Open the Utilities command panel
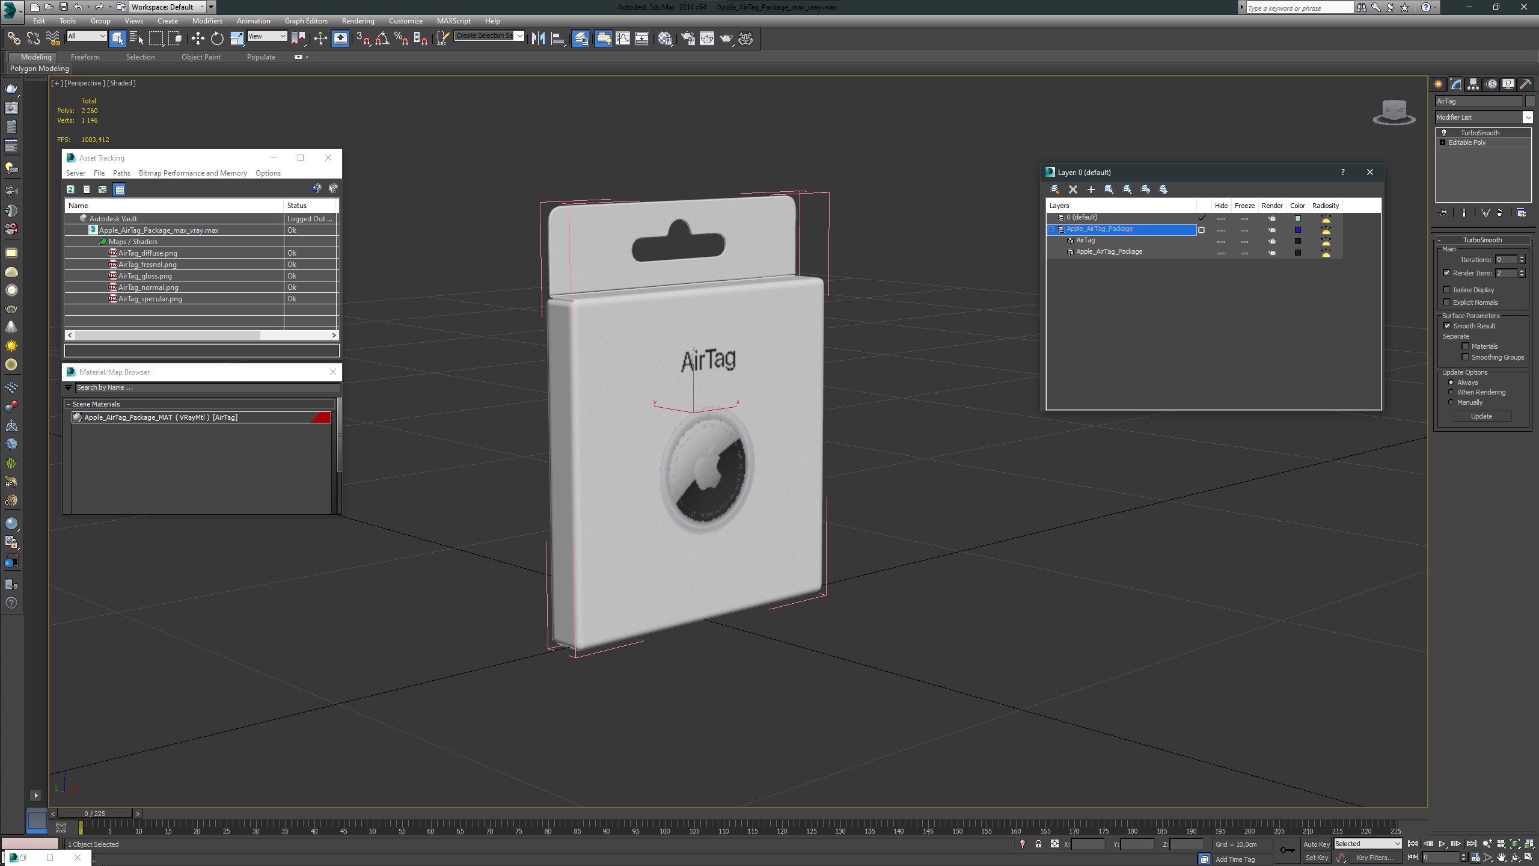1539x866 pixels. pyautogui.click(x=1525, y=84)
